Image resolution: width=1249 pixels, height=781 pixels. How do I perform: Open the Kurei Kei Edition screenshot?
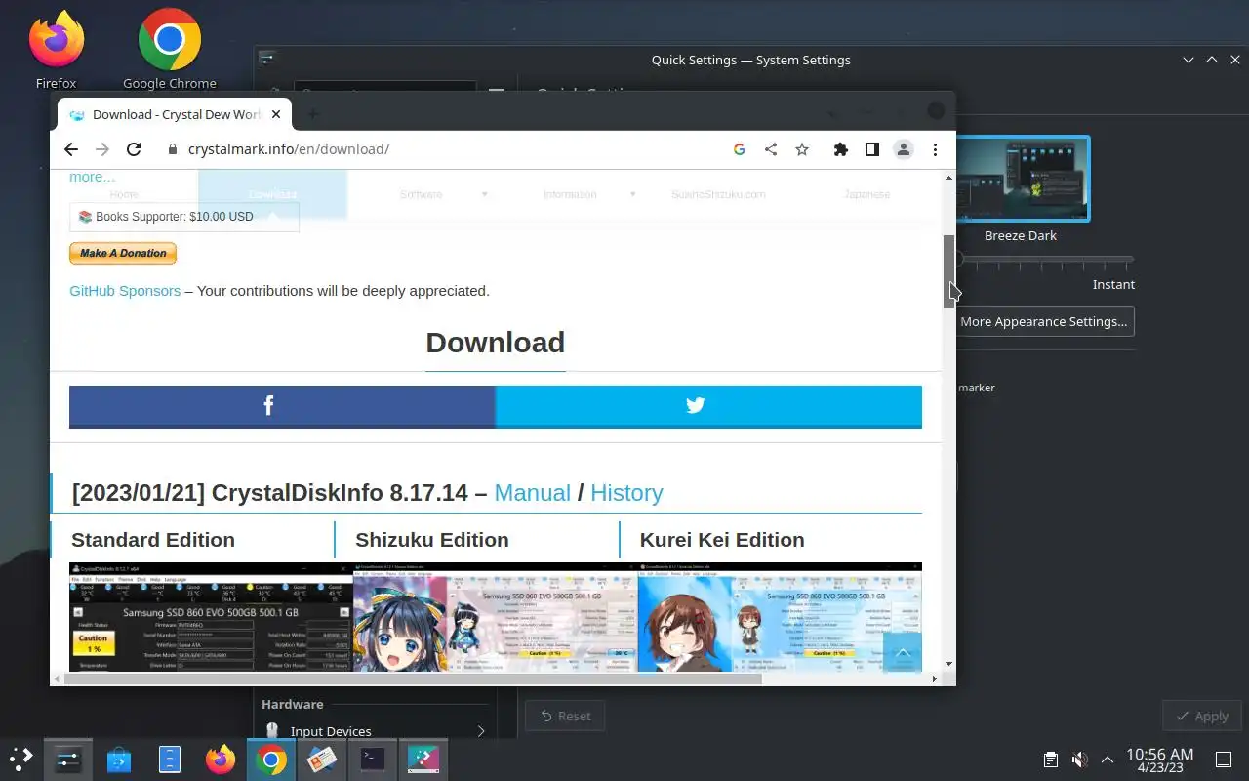click(780, 617)
